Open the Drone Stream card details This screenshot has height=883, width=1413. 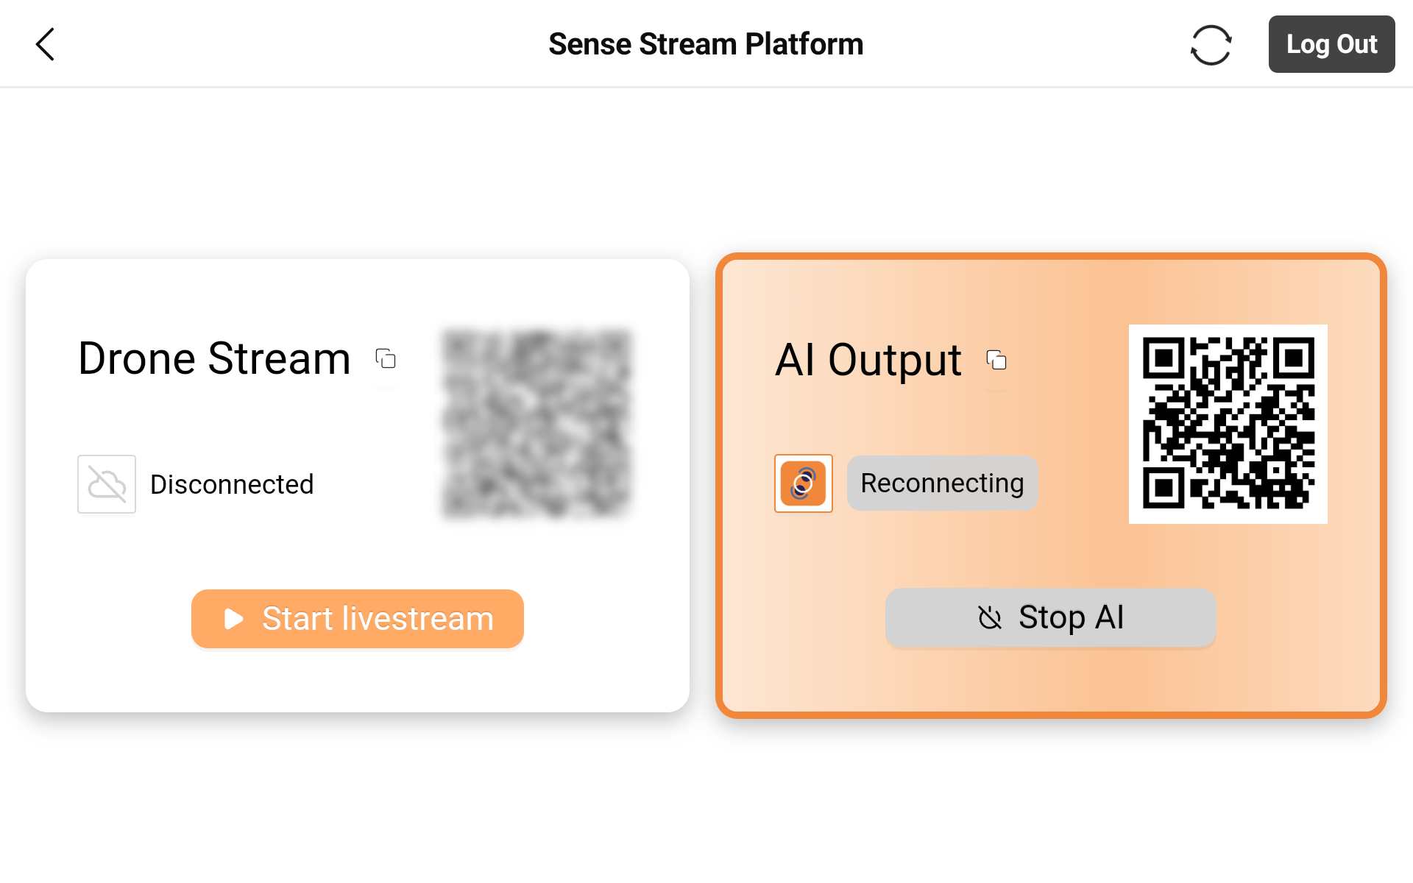coord(357,486)
